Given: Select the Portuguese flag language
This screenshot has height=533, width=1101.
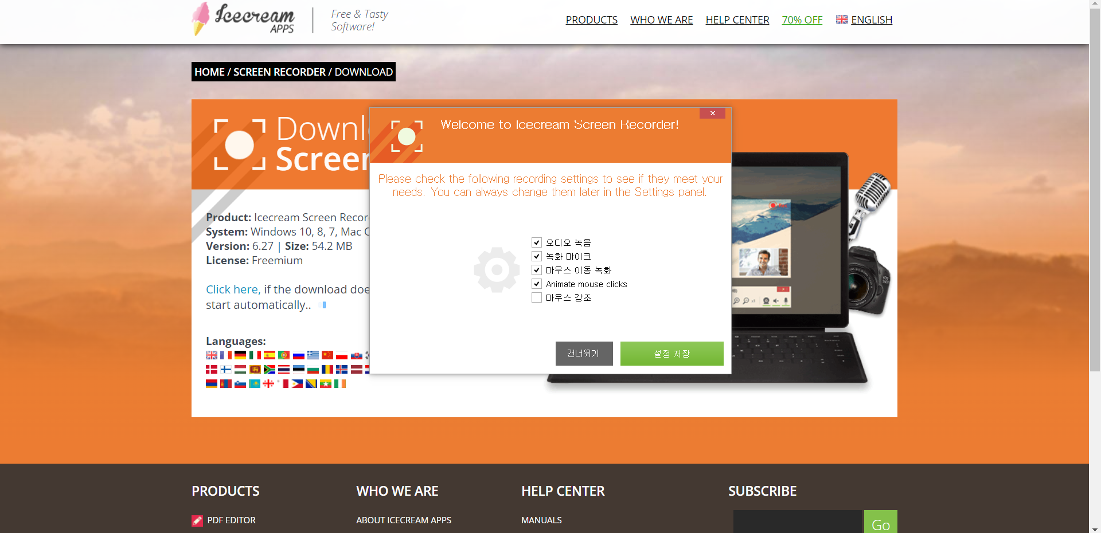Looking at the screenshot, I should click(284, 355).
